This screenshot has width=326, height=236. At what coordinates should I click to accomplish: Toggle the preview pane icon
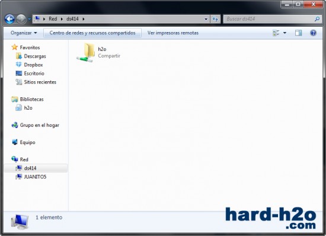point(298,33)
